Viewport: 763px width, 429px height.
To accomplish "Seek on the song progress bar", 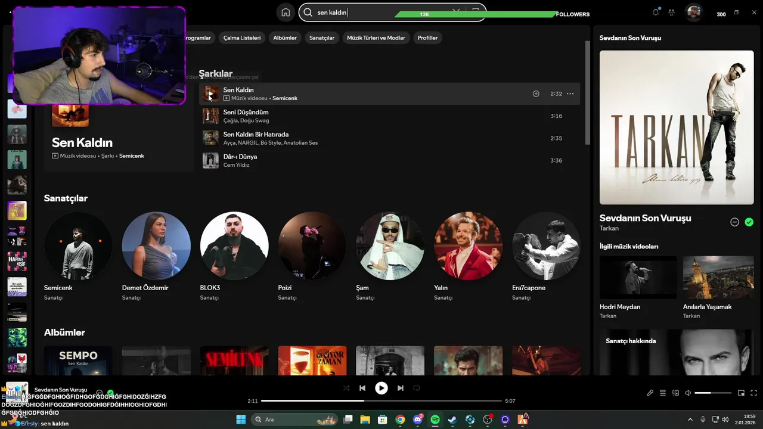I will 381,401.
